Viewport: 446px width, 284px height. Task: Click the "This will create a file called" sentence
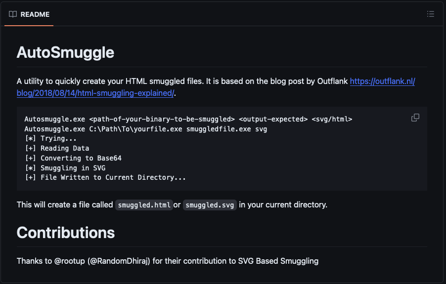click(65, 204)
